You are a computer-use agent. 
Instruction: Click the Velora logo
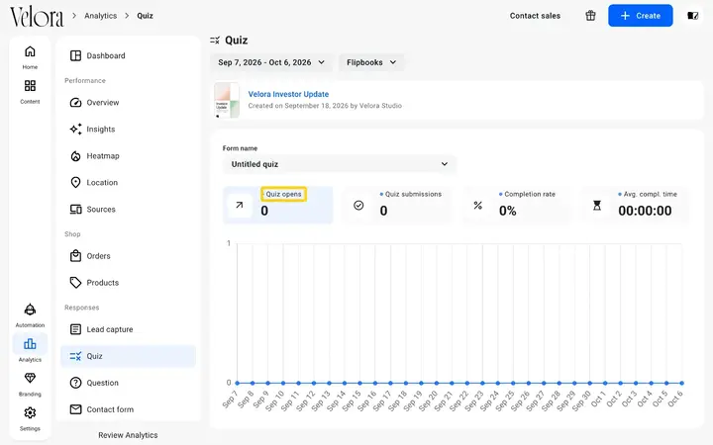[x=37, y=17]
